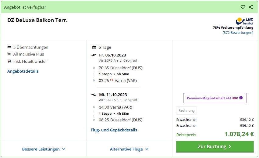Click the Reisepreis total 1.078,24 €
This screenshot has width=259, height=158.
(239, 134)
